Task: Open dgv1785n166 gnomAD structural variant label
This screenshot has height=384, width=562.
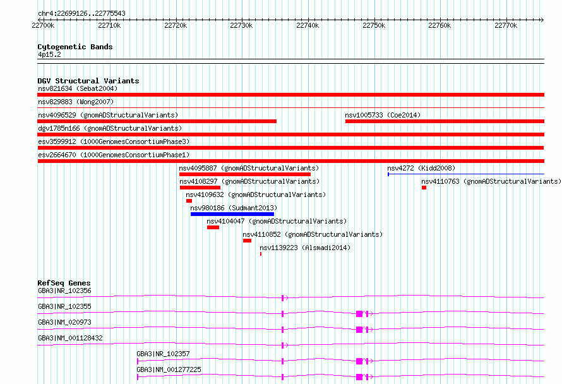Action: coord(110,128)
